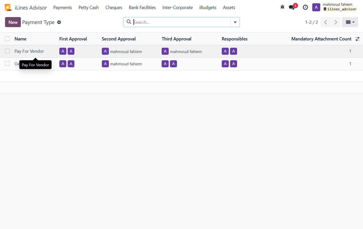Toggle the select-all header checkbox

click(x=7, y=39)
